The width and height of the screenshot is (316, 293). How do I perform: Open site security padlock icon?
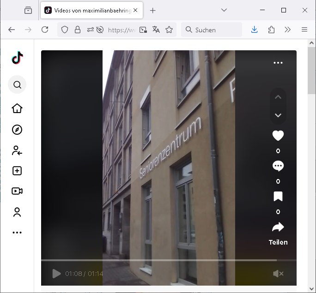[x=78, y=30]
